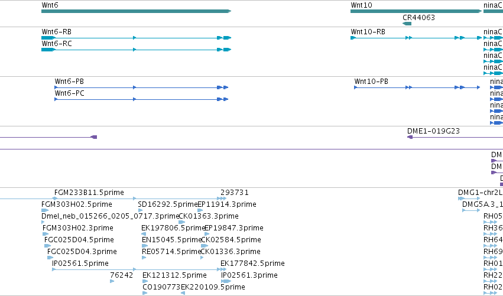Click the Wnt10 gene feature bar

click(x=416, y=11)
